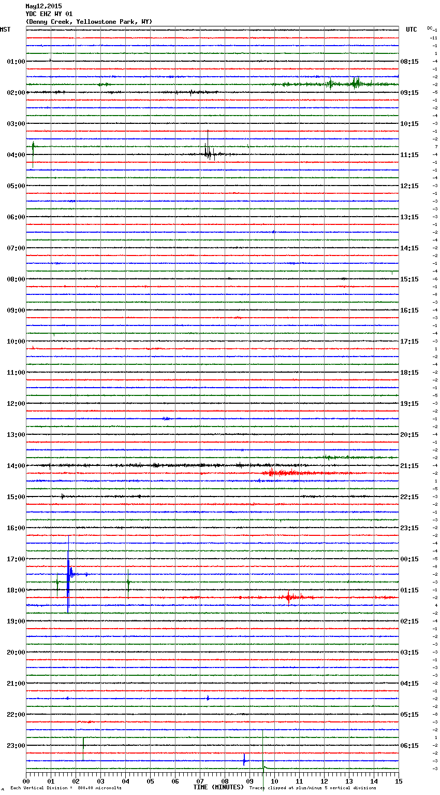The height and width of the screenshot is (795, 440).
Task: Click the MST timezone header
Action: click(x=5, y=30)
